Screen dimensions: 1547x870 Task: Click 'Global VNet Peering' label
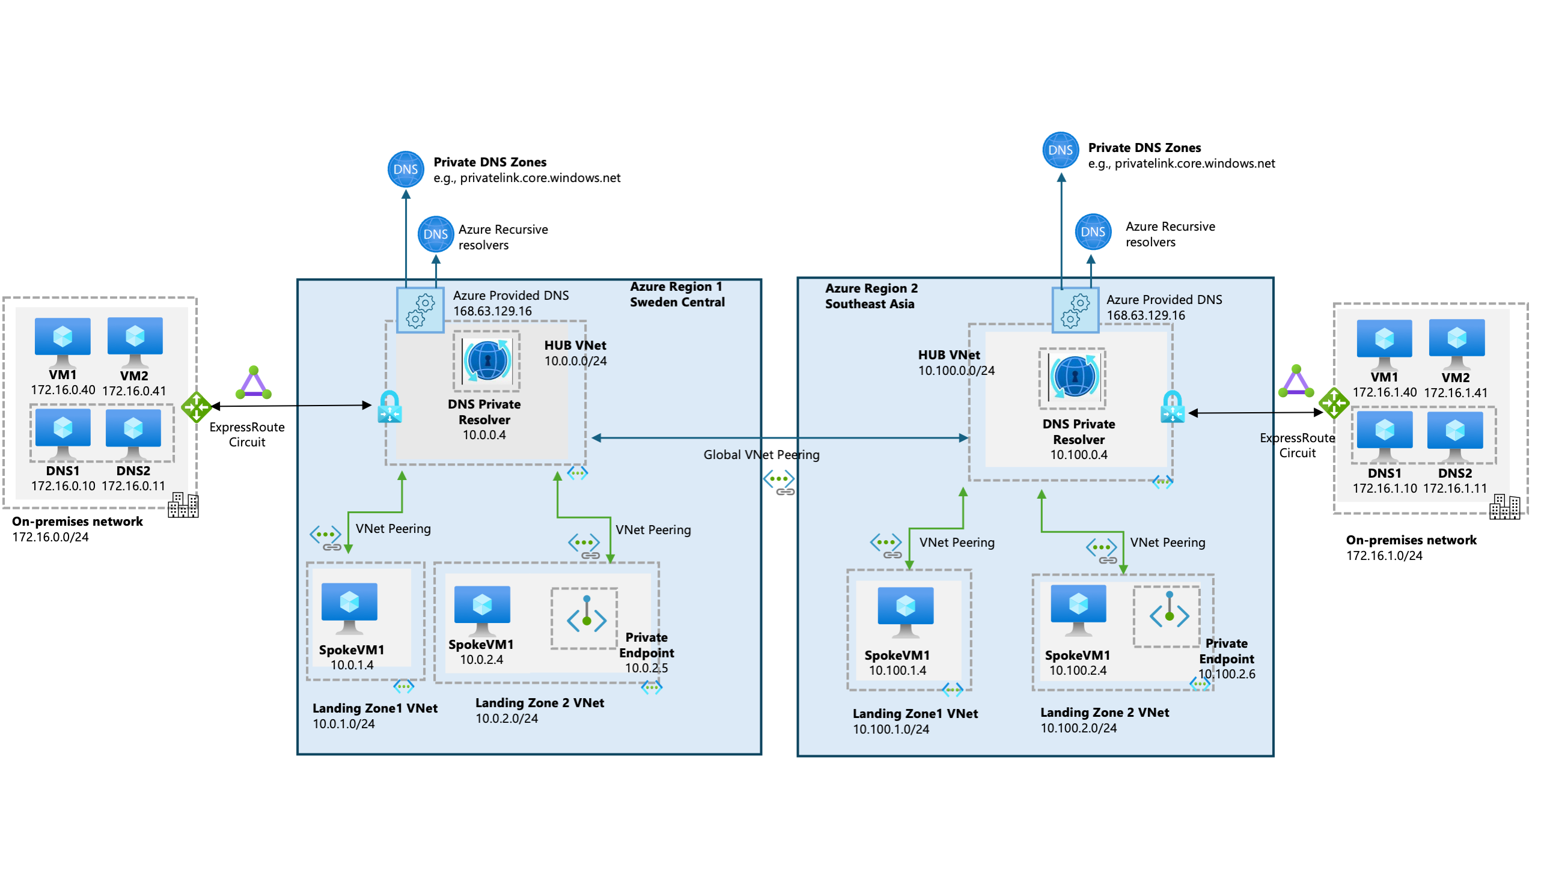tap(761, 455)
